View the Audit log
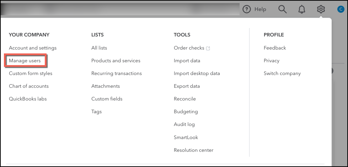The width and height of the screenshot is (348, 167). (184, 125)
